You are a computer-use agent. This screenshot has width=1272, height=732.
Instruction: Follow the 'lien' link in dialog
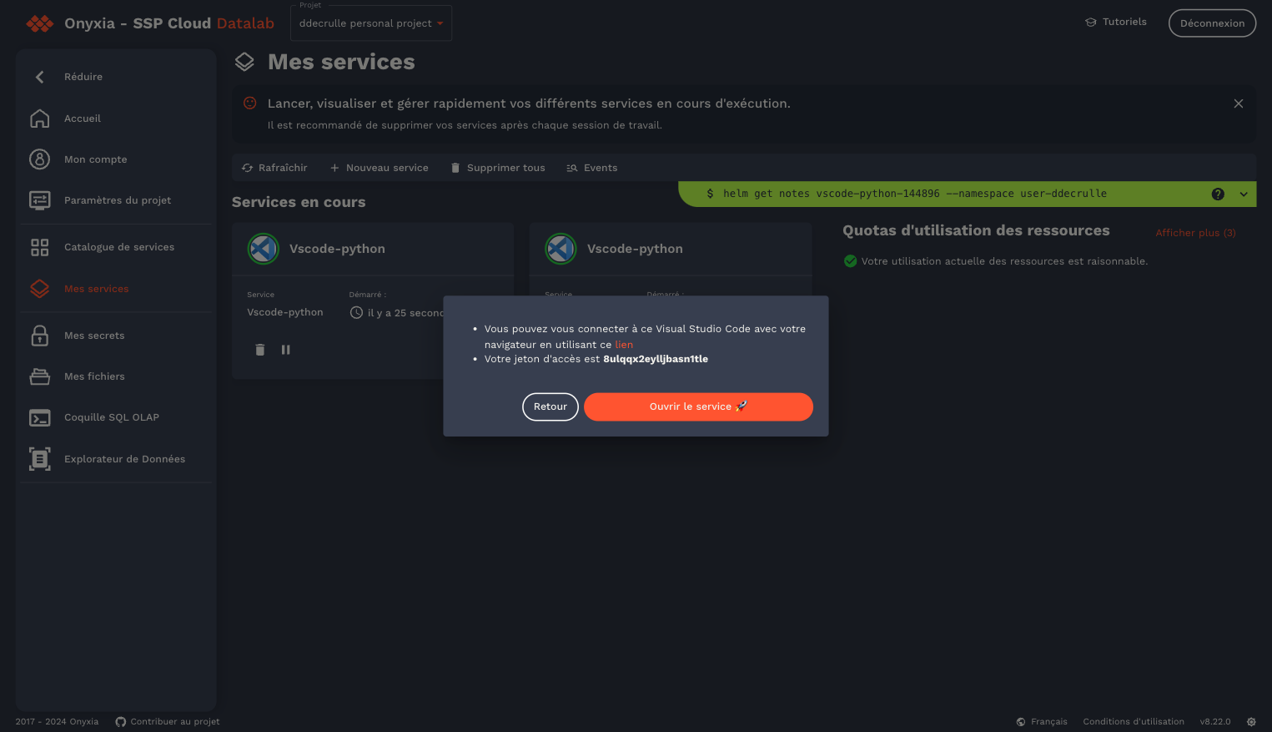pyautogui.click(x=624, y=345)
